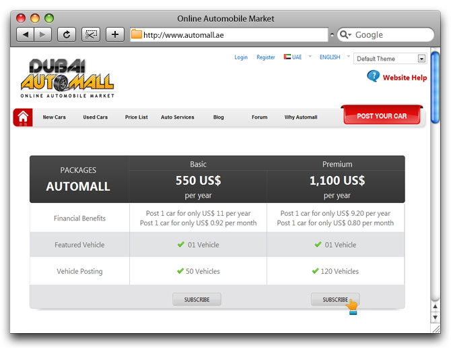Expand the ENGLISH language dropdown arrow

(348, 57)
